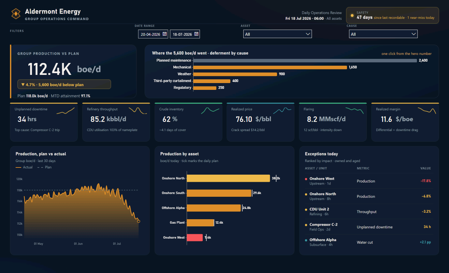Click the 2,400 planned maintenance value label
The height and width of the screenshot is (273, 449).
pos(423,61)
